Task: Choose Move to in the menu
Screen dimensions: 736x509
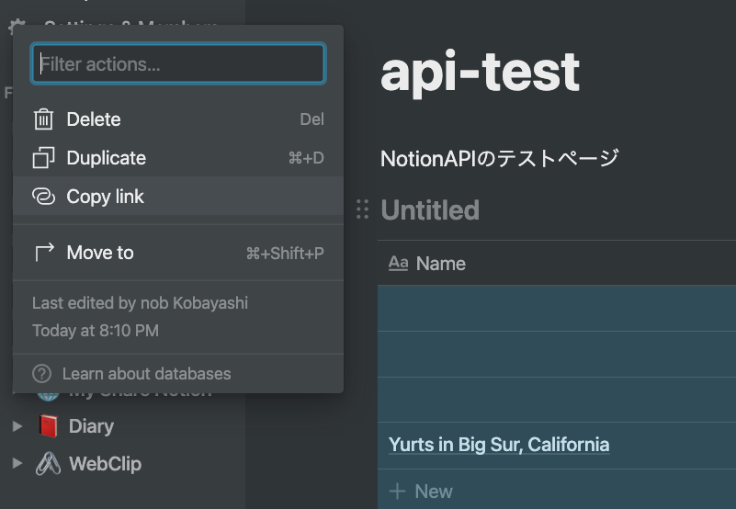Action: pyautogui.click(x=178, y=253)
